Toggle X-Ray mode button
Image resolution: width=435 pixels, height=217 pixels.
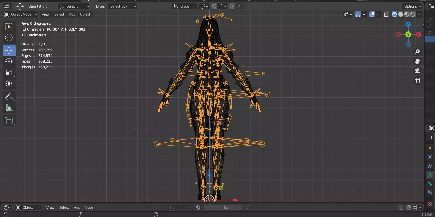[x=387, y=14]
